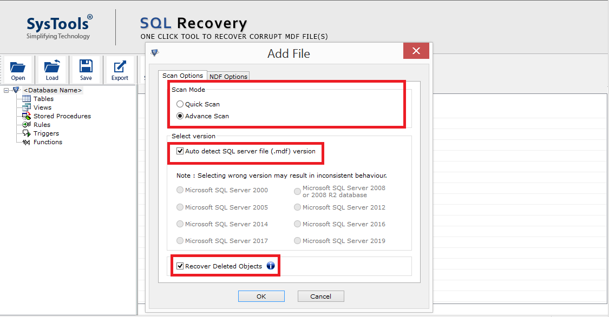Screen dimensions: 609x317
Task: Click the Open folder toolbar icon
Action: click(18, 67)
